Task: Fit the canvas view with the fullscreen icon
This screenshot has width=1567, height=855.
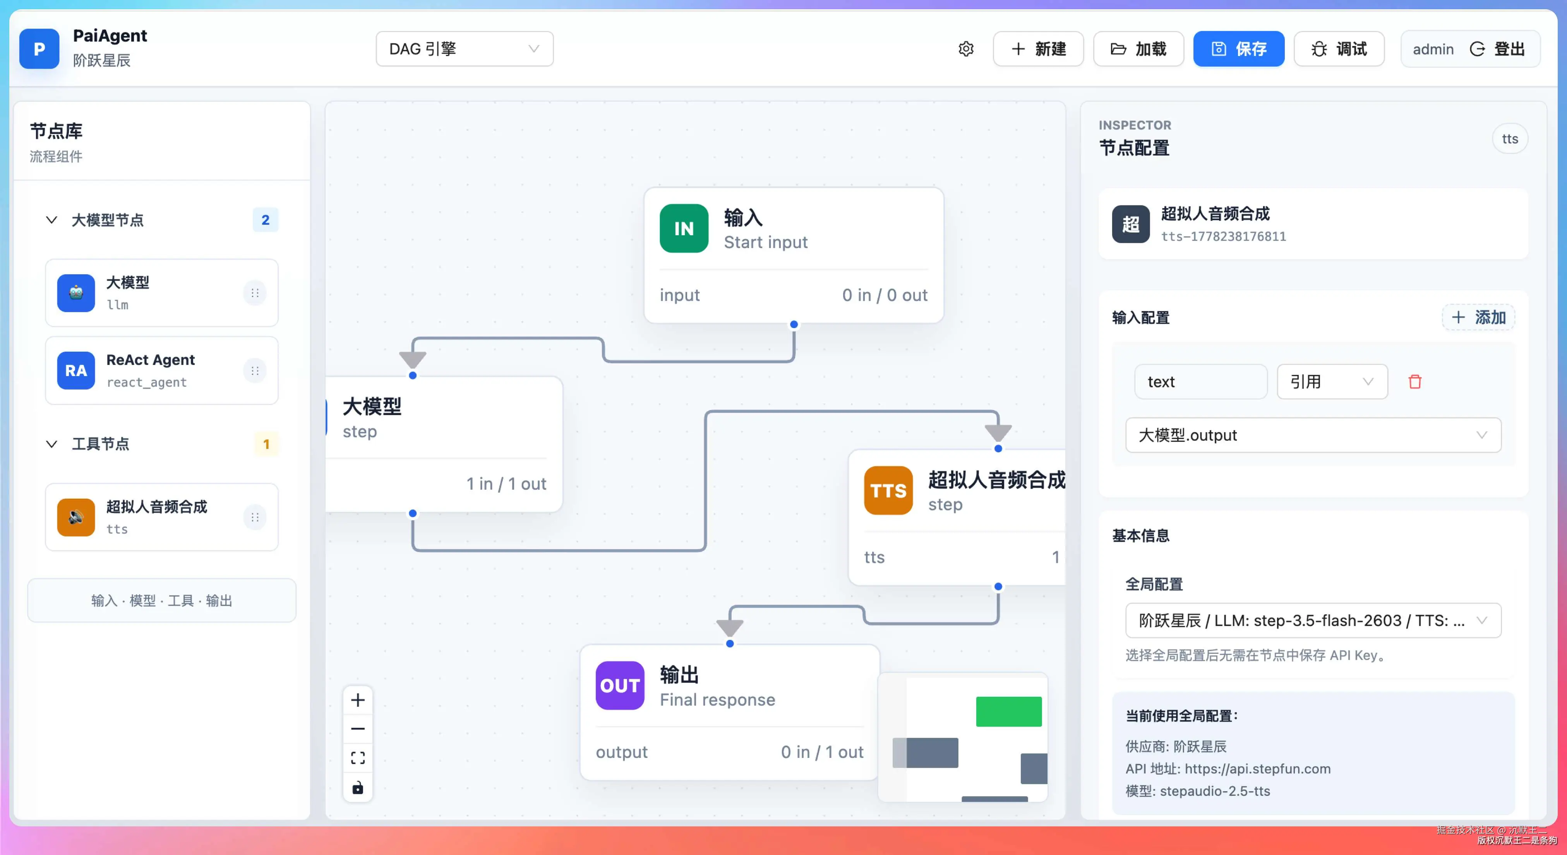Action: (358, 758)
